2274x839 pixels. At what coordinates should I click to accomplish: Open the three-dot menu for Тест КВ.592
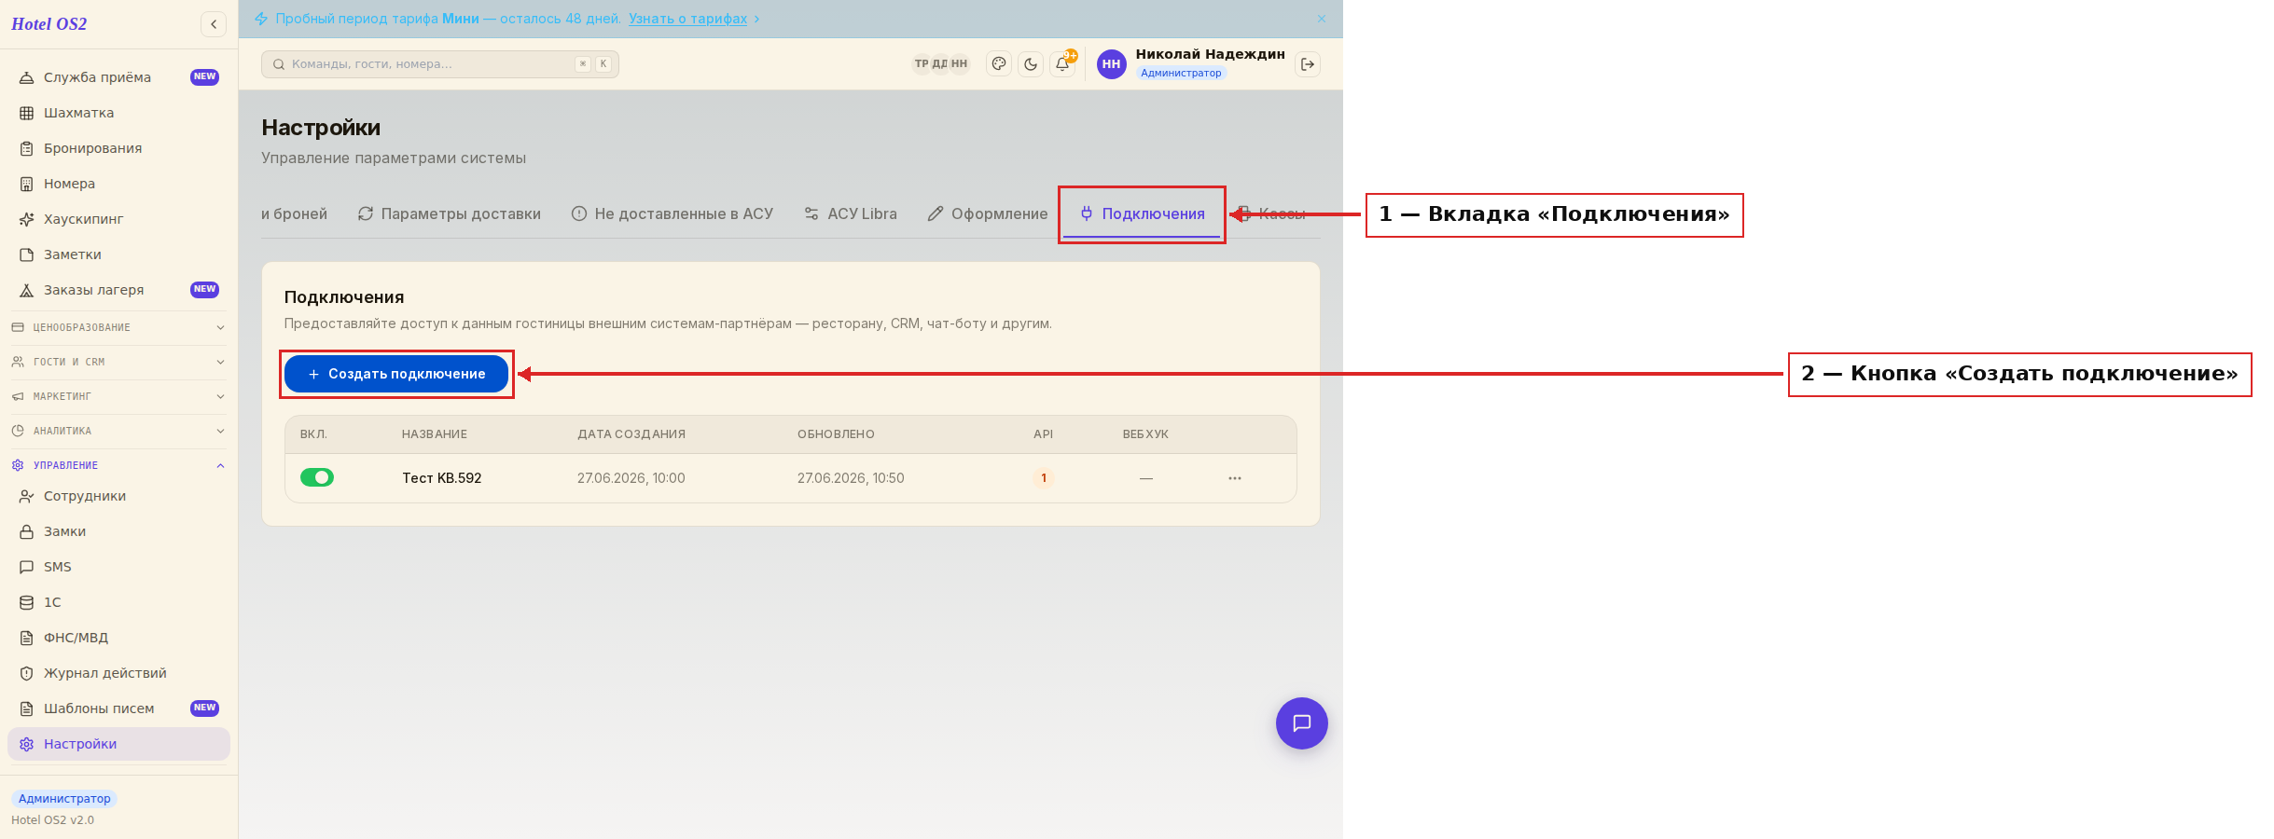1235,478
